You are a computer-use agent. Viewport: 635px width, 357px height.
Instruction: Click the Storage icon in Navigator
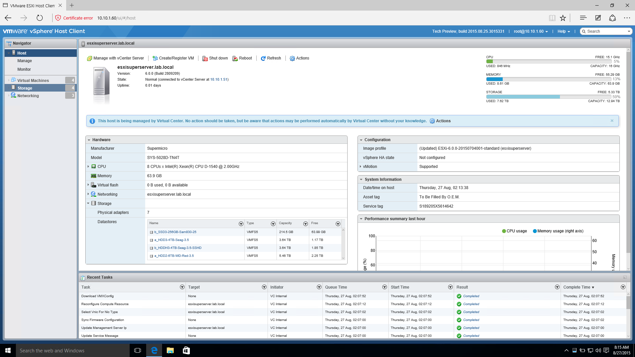[13, 88]
